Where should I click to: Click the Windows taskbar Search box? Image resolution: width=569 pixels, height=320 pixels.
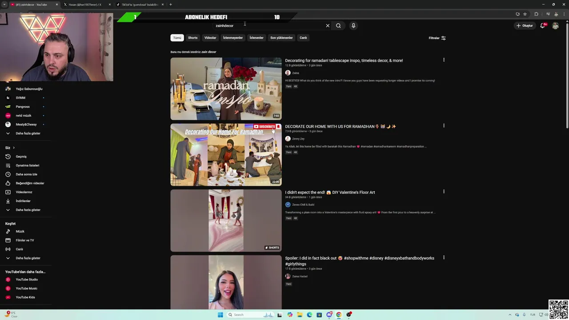[250, 315]
